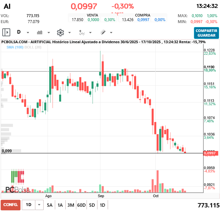The width and height of the screenshot is (224, 212).
Task: Open chart settings gear icon
Action: (x=60, y=32)
